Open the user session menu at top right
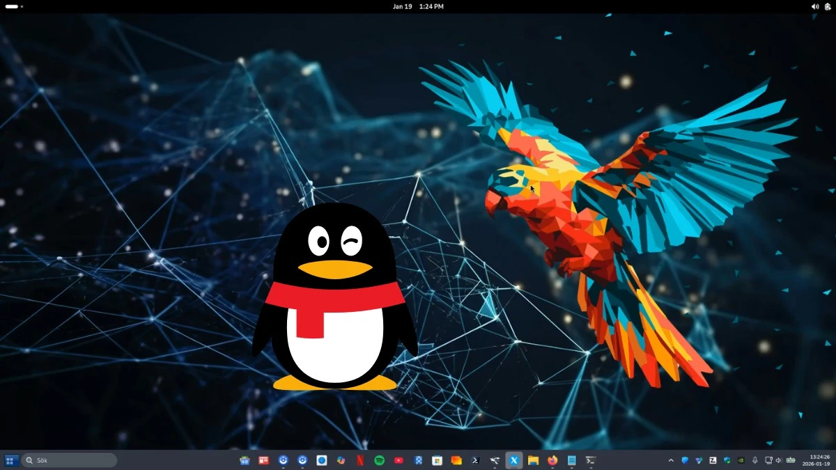Viewport: 836px width, 470px height. (x=828, y=6)
